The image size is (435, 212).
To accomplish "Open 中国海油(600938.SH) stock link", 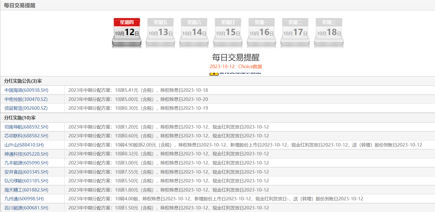I will coord(26,90).
